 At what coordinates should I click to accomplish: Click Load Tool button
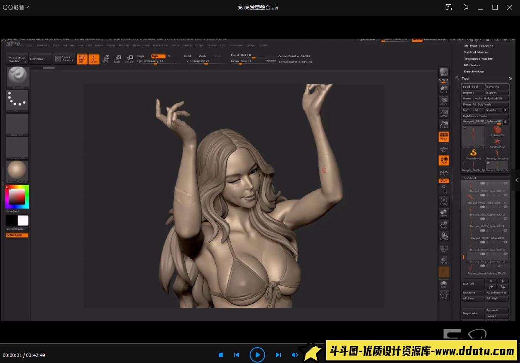473,86
